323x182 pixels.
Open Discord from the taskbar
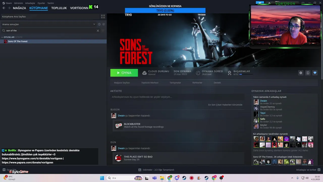click(177, 178)
